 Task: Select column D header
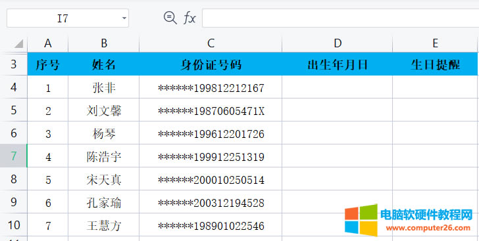coord(338,44)
